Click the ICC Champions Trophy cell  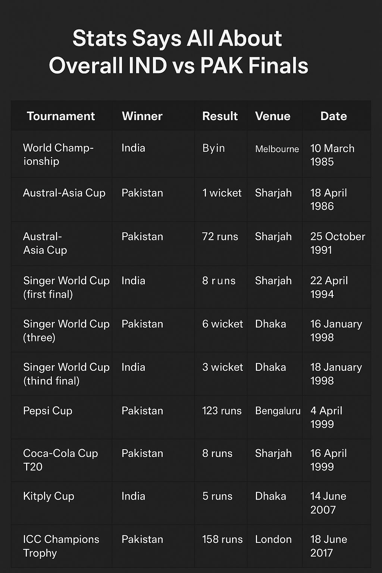point(61,546)
